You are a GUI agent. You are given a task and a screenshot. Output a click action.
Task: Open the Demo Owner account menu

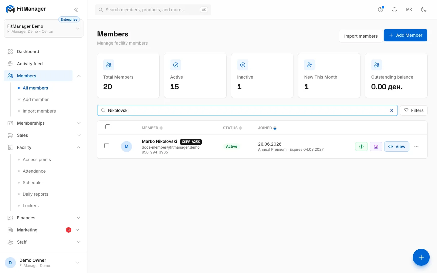pyautogui.click(x=43, y=263)
